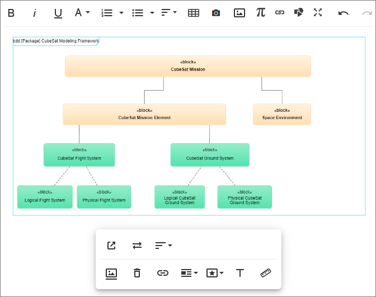
Task: Toggle underline formatting
Action: [x=58, y=13]
